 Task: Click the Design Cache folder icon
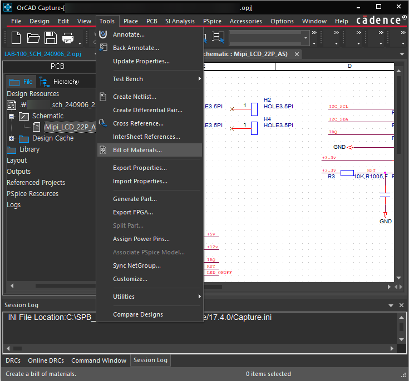point(24,138)
